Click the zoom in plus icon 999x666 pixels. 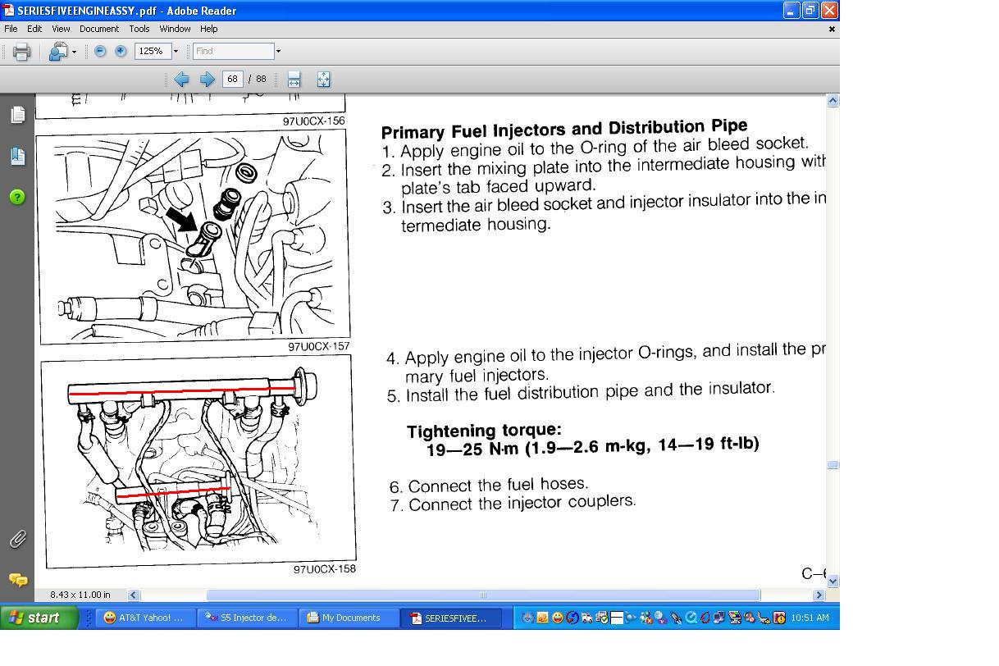pyautogui.click(x=121, y=51)
